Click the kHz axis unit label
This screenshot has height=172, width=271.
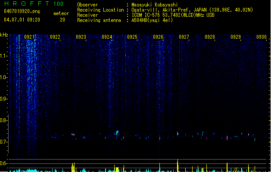pos(4,35)
